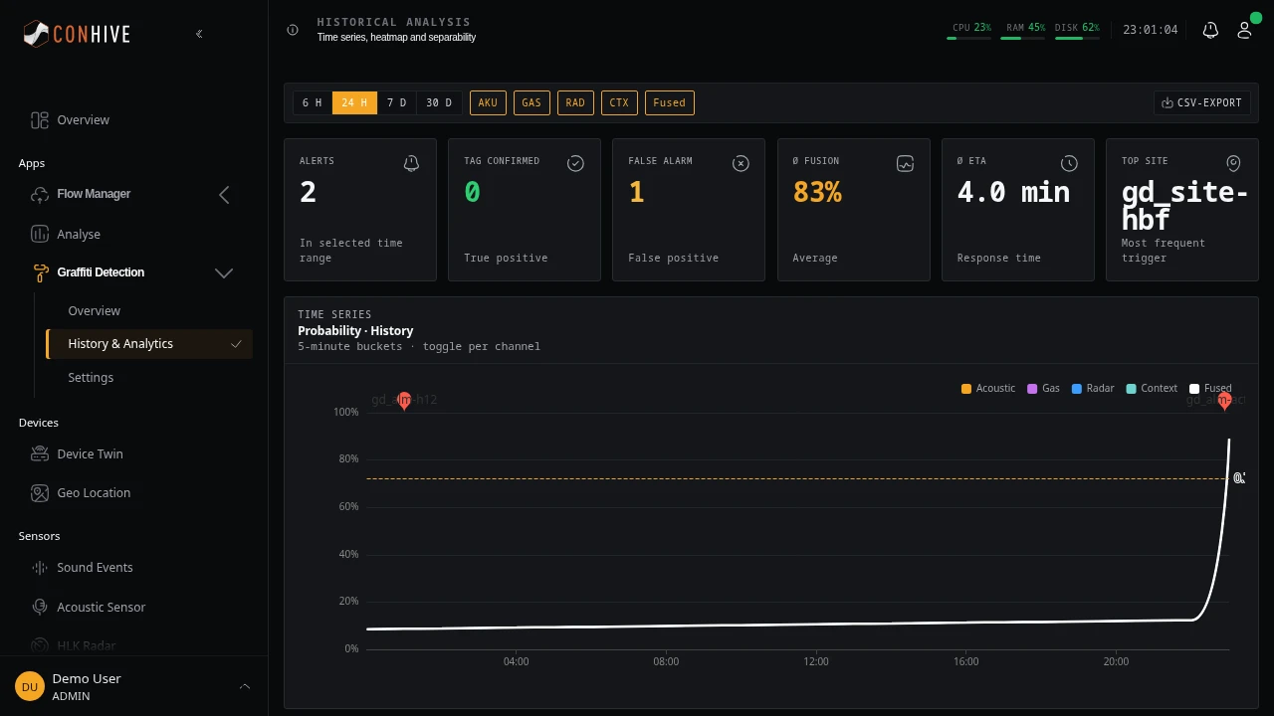Select the 6 H time range
The height and width of the screenshot is (716, 1274).
point(313,102)
